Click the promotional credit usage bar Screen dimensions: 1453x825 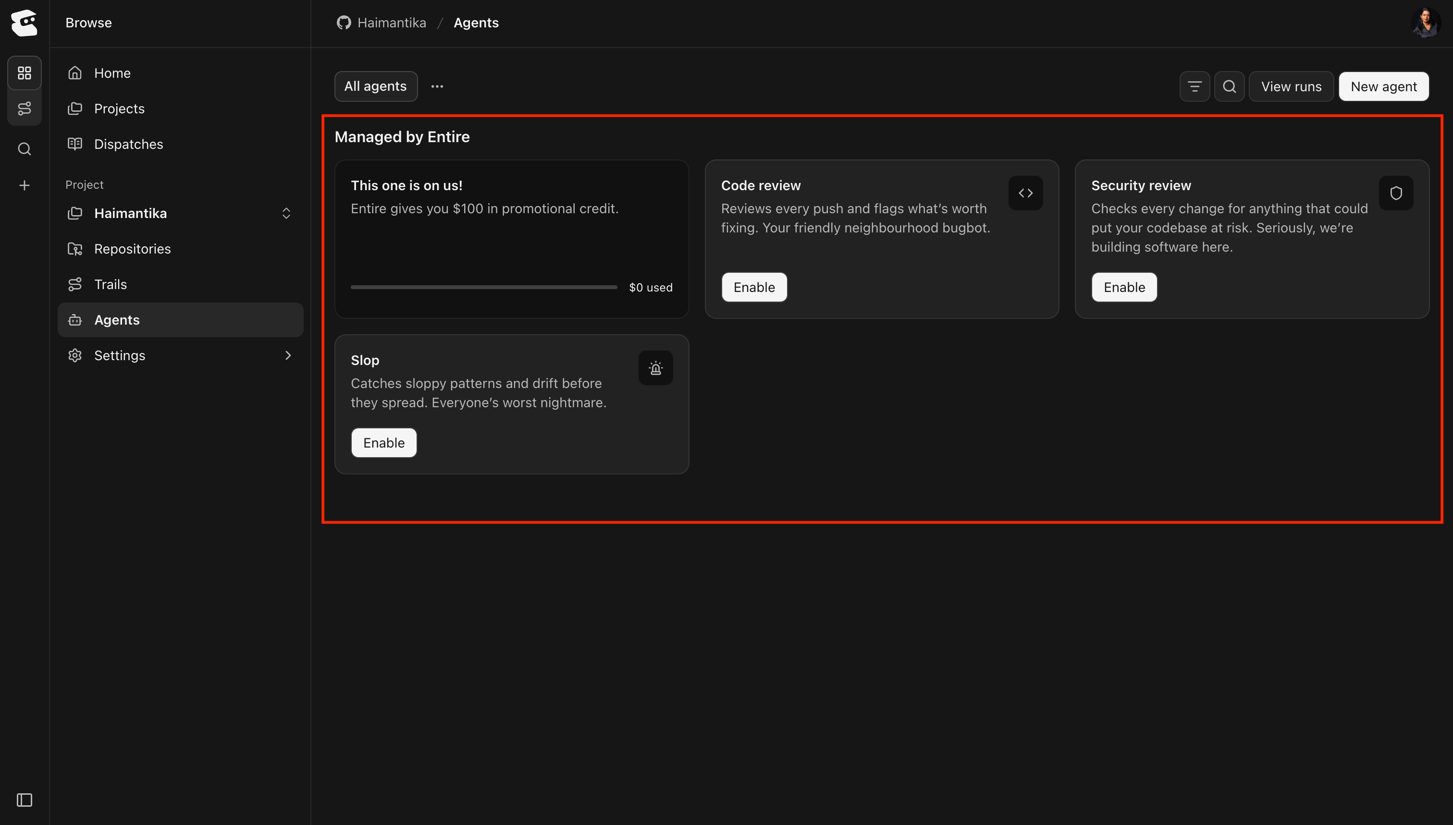click(x=483, y=287)
